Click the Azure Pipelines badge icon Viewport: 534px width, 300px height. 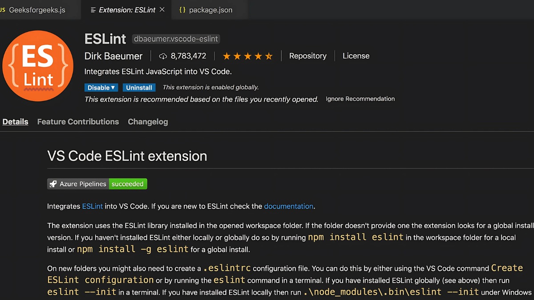53,184
